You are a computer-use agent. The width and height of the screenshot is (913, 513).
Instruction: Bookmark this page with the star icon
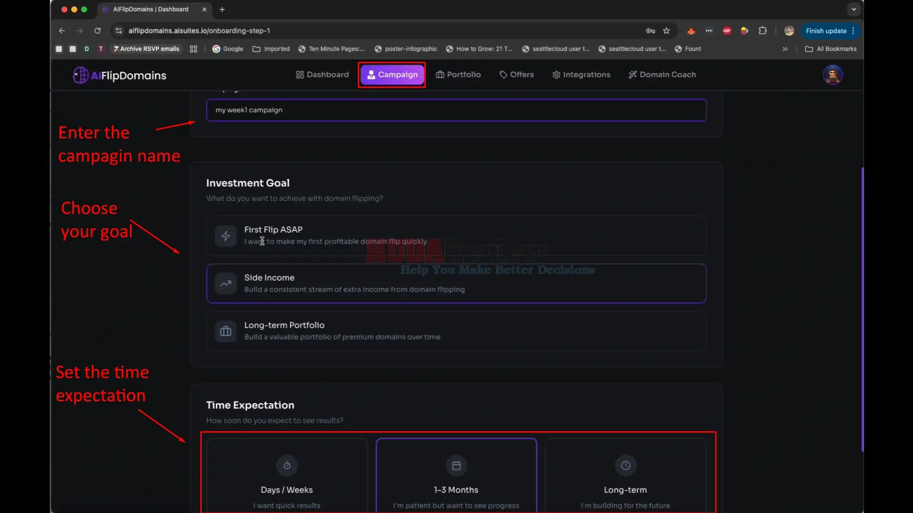tap(667, 31)
